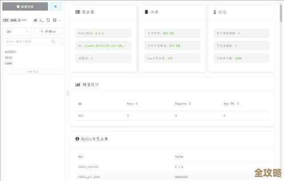Click the Redis info section icon
The width and height of the screenshot is (284, 181).
[x=77, y=139]
